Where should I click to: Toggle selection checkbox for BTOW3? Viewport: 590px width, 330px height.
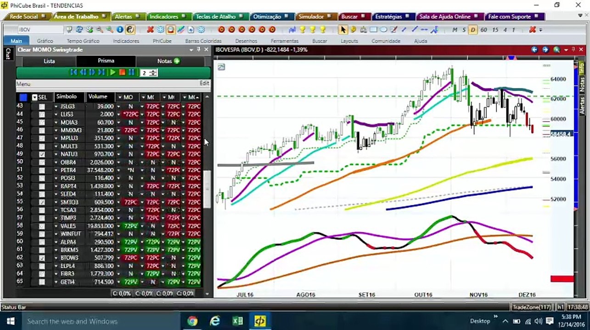(x=42, y=258)
